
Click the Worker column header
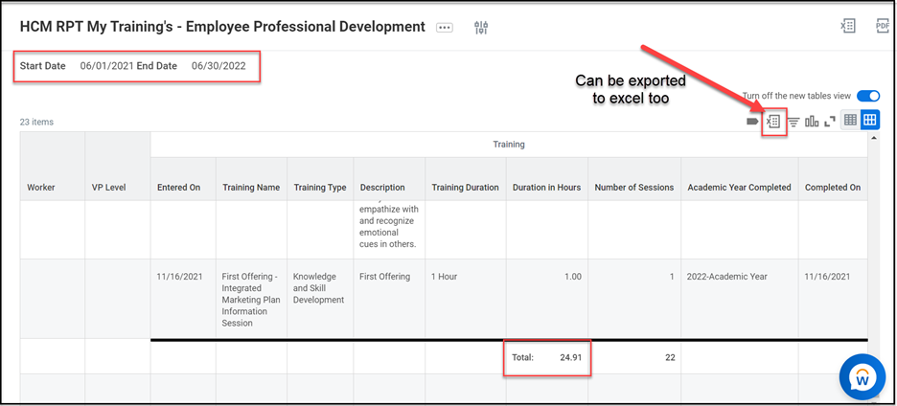[x=41, y=188]
